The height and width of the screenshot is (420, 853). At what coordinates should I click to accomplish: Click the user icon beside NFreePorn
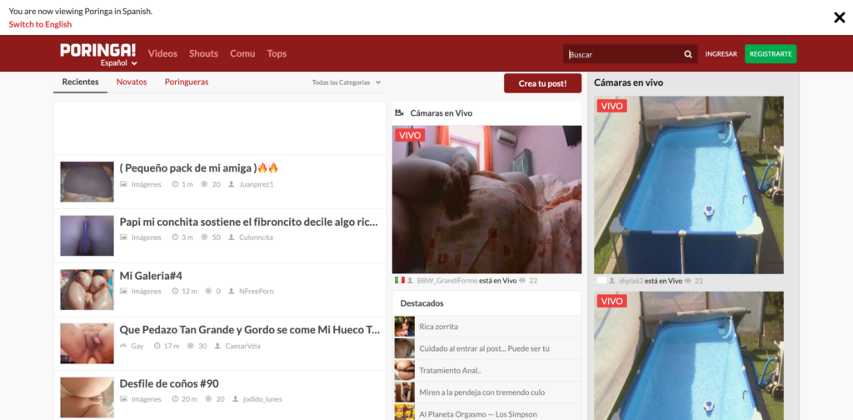tap(232, 292)
